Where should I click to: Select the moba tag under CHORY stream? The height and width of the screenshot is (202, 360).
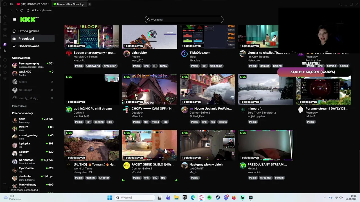point(156,122)
